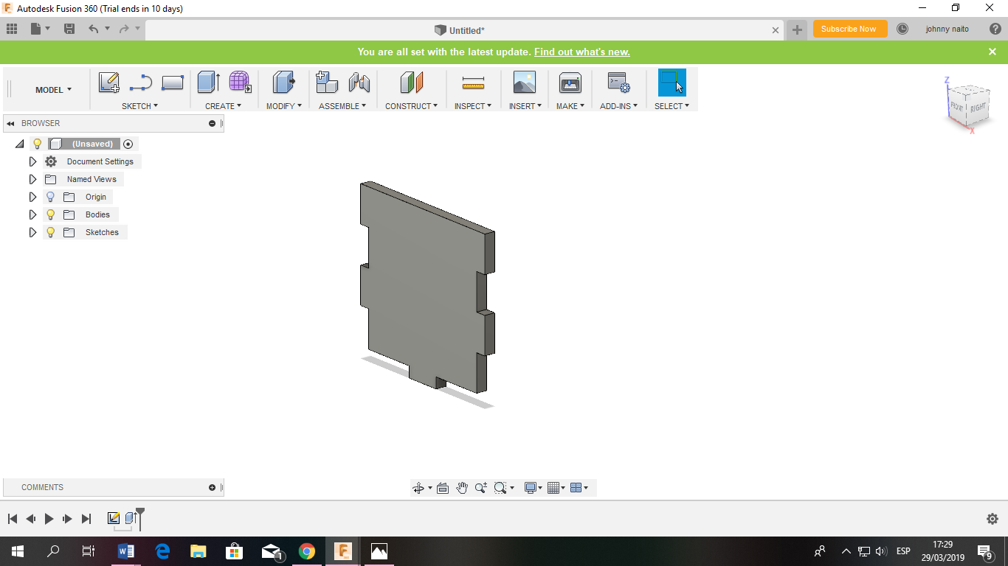Expand the Bodies node
1008x566 pixels.
[32, 214]
